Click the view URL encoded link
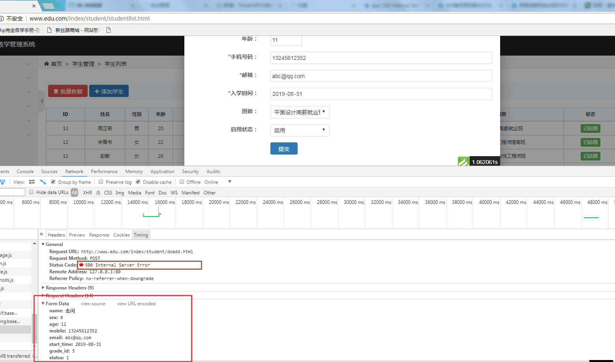 point(136,304)
